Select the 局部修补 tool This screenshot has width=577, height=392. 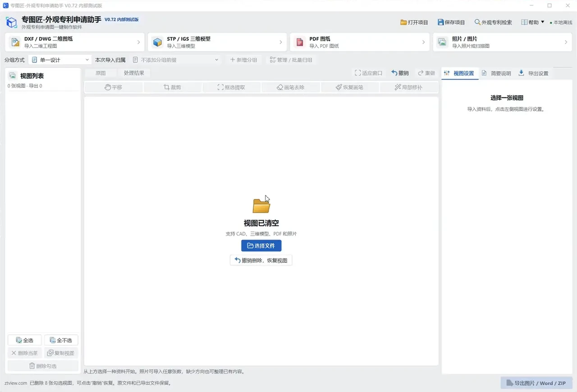409,87
